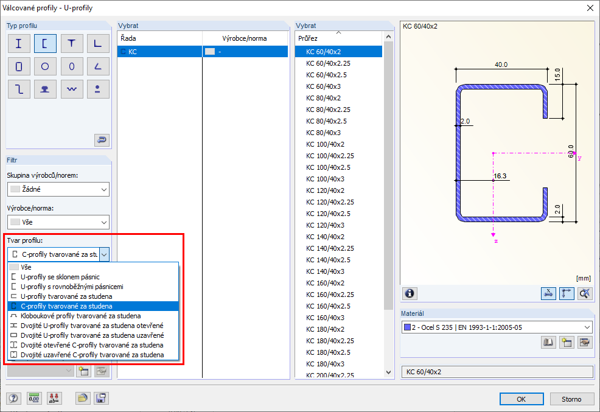Screen dimensions: 600x412
Task: Open the material library book icon
Action: pos(548,342)
